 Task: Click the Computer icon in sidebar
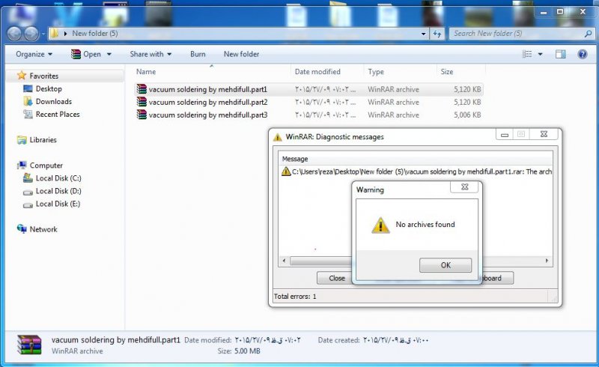pos(22,165)
